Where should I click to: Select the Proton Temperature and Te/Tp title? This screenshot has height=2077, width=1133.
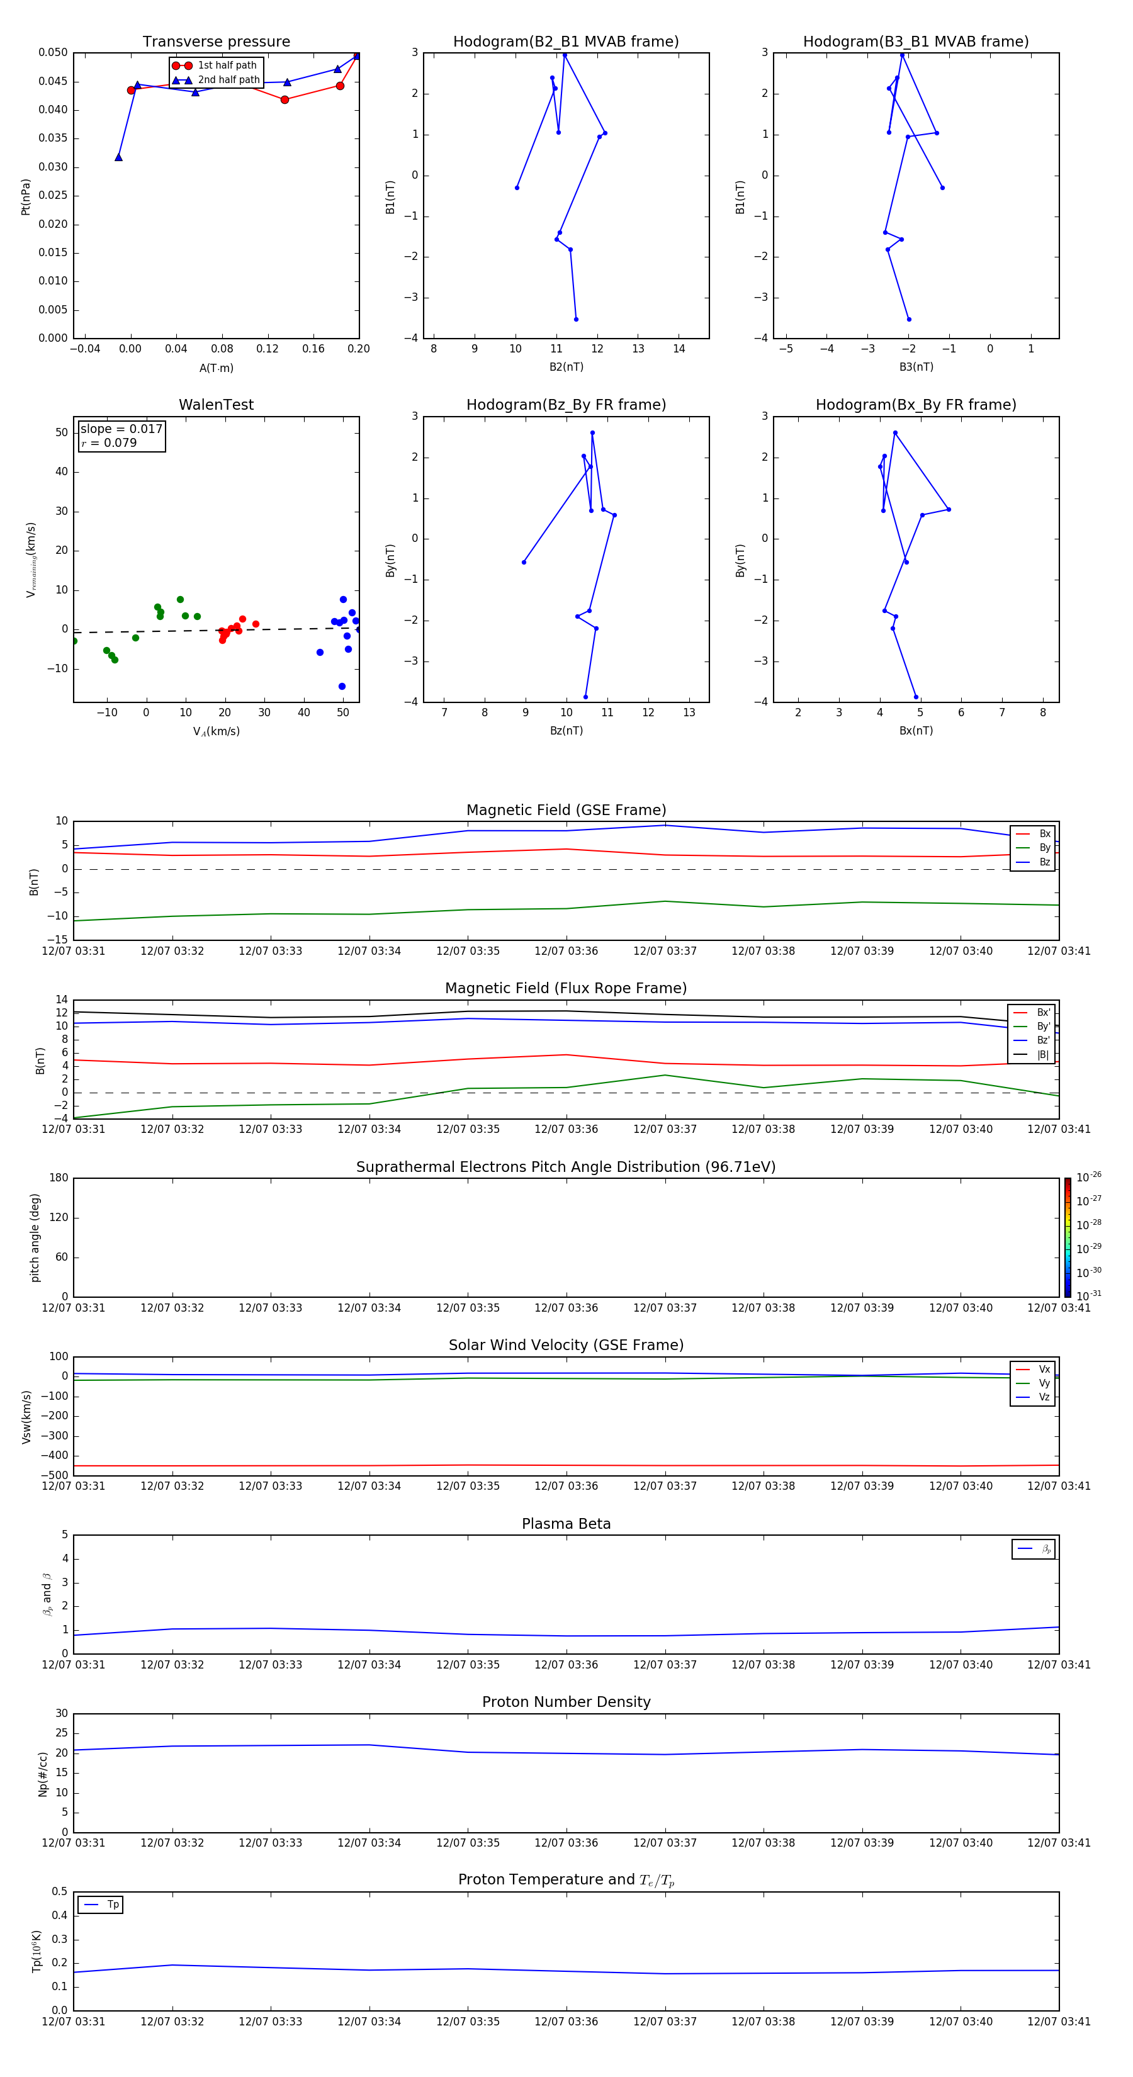[566, 1880]
